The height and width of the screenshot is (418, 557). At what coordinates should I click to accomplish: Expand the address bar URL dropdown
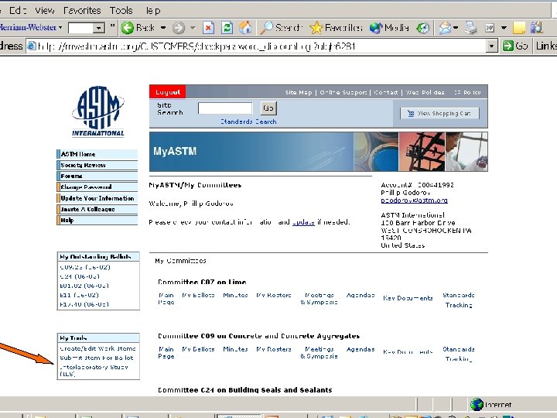coord(492,46)
